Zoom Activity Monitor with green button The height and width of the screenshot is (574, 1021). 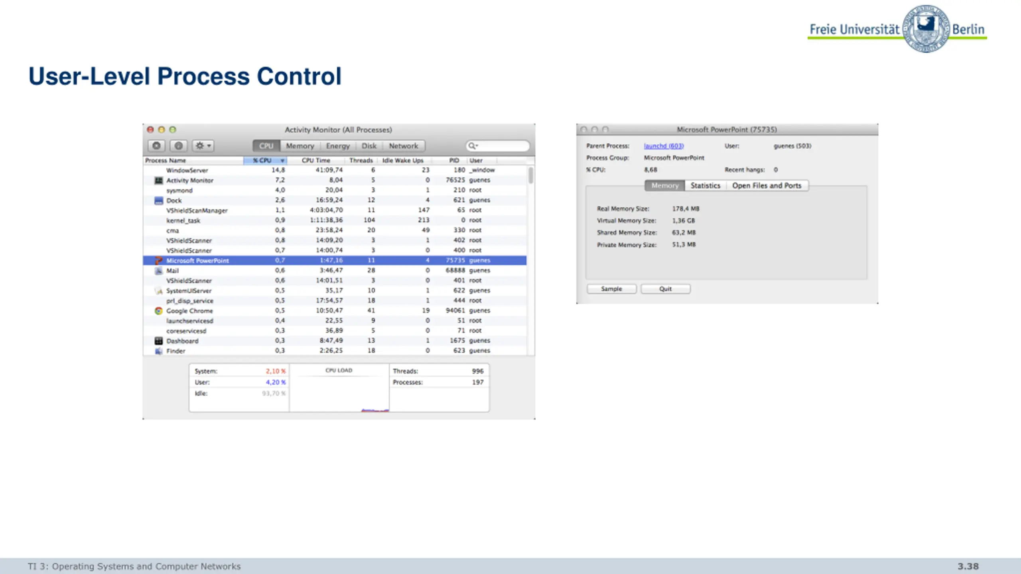tap(173, 130)
